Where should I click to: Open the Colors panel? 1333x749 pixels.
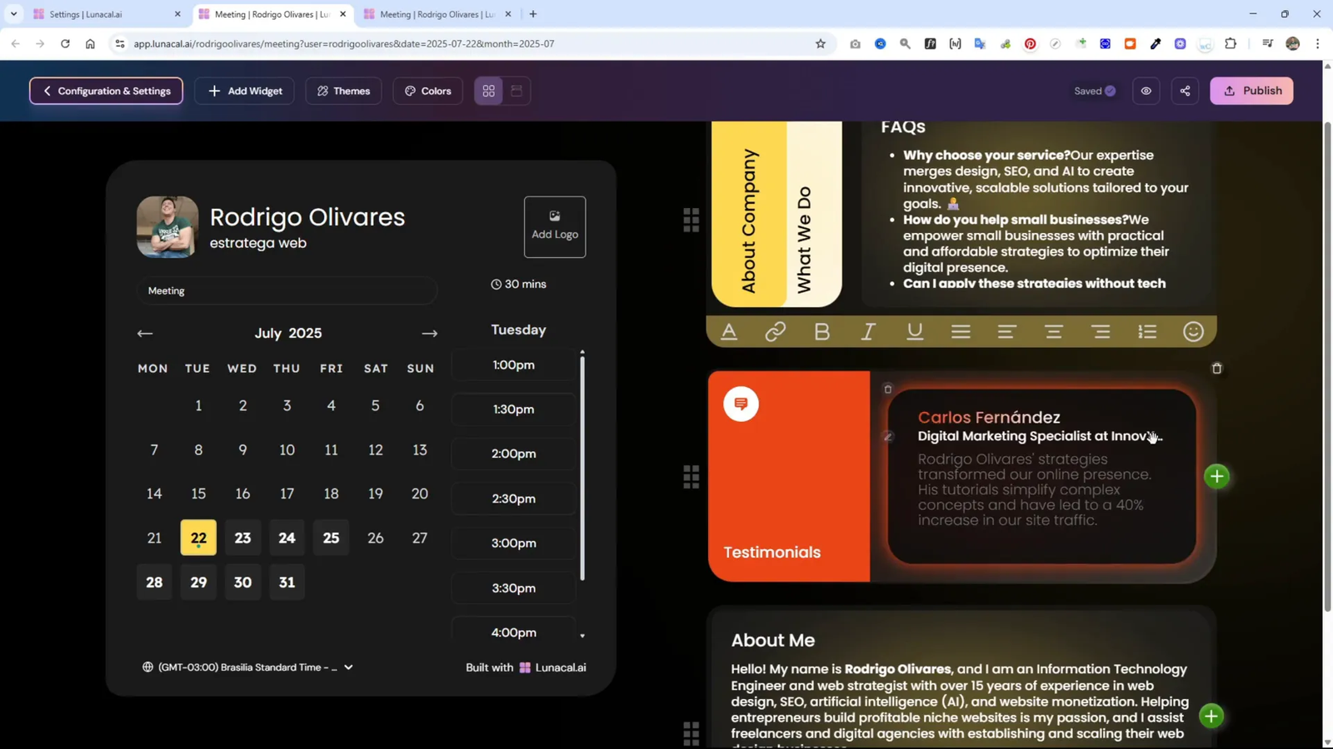pos(427,91)
